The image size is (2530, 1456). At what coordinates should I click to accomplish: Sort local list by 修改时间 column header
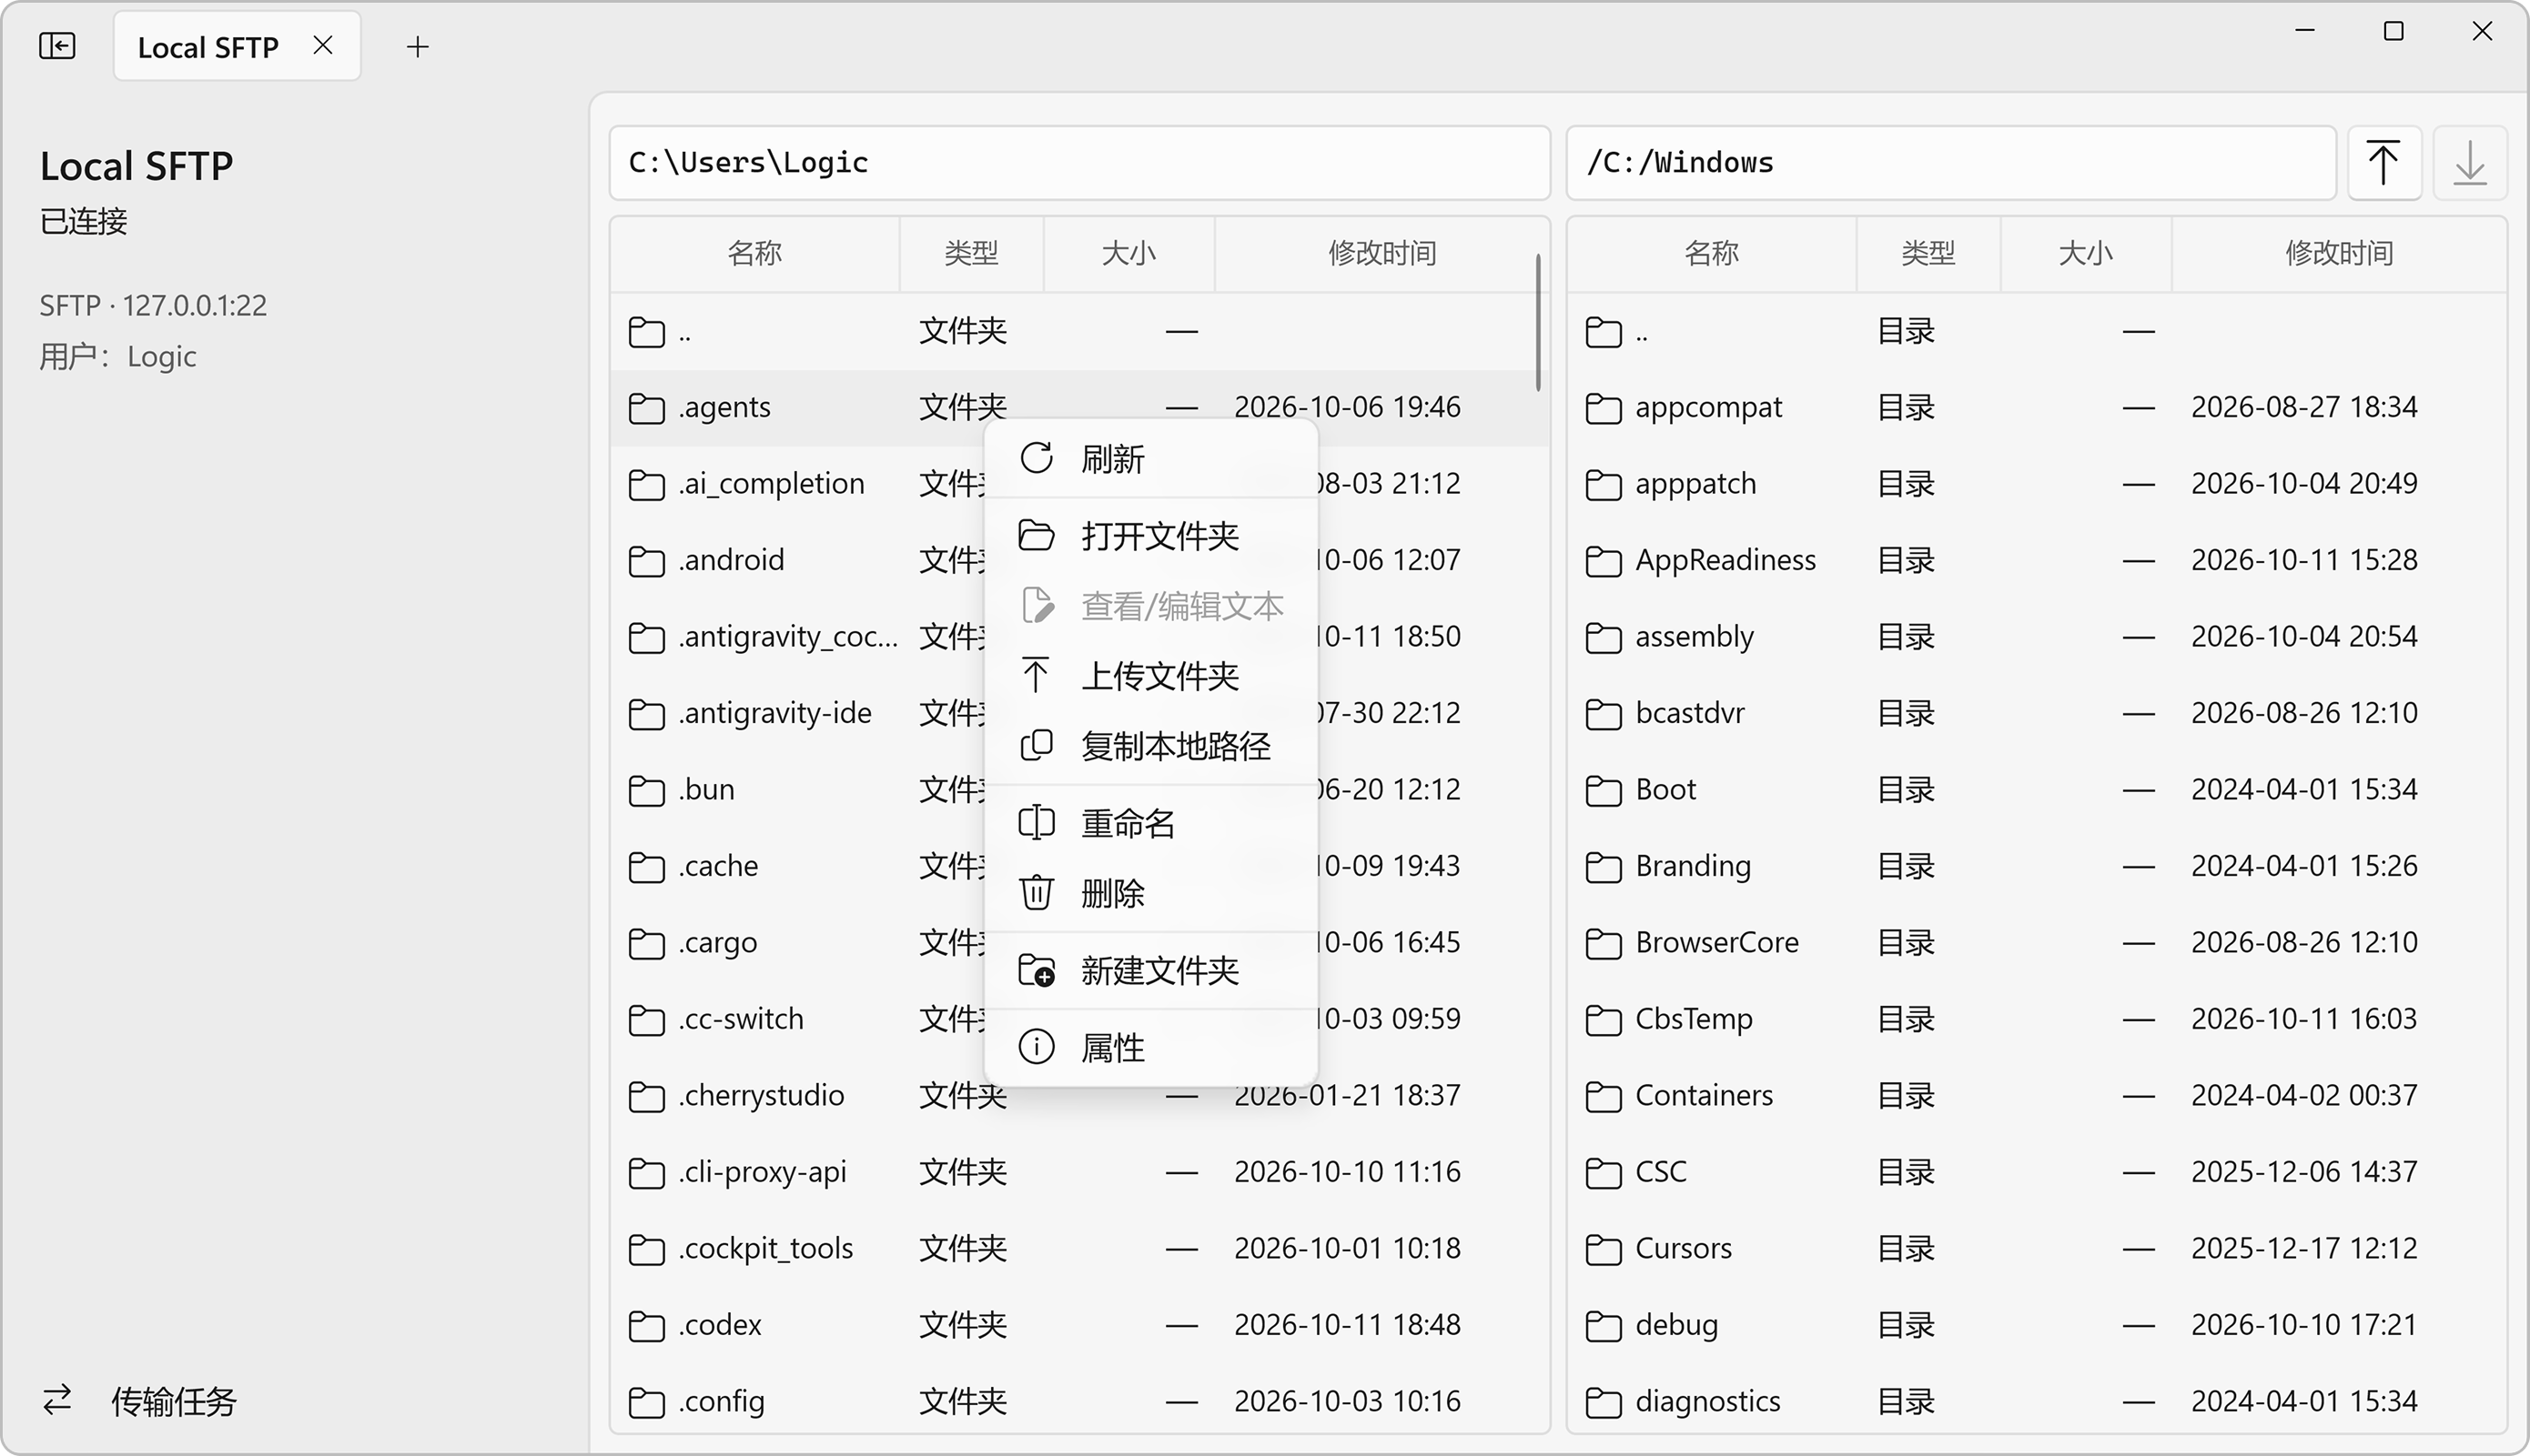1381,254
